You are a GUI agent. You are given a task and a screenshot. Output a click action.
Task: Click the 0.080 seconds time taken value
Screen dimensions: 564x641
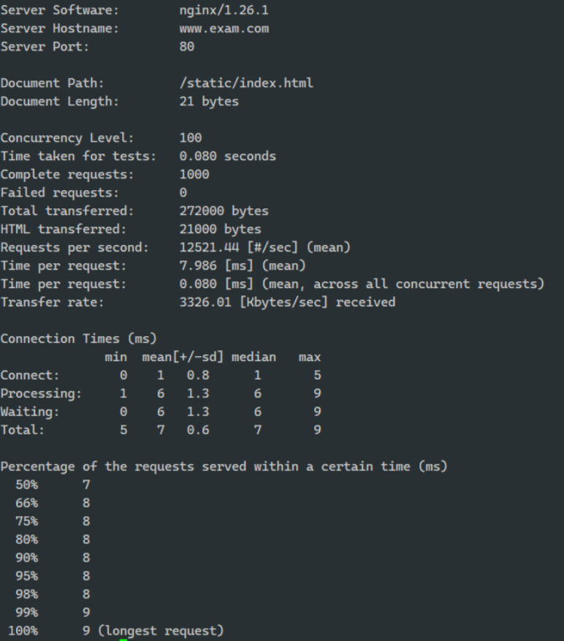(x=228, y=156)
